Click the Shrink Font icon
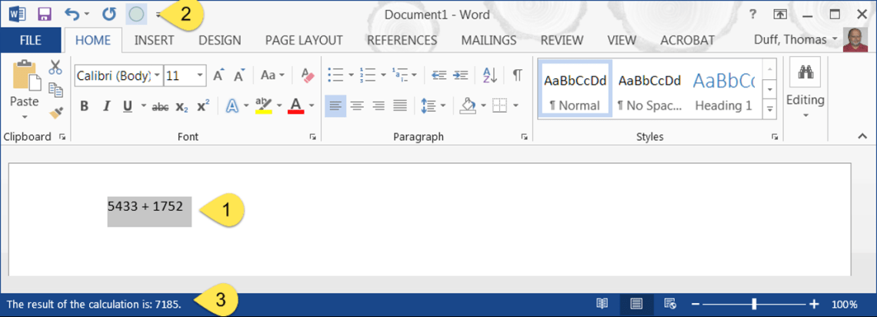This screenshot has width=877, height=317. (239, 75)
